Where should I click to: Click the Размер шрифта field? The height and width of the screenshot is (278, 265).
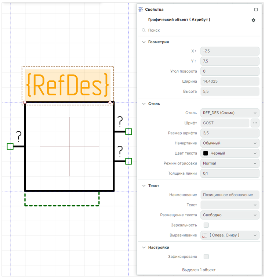tap(230, 133)
